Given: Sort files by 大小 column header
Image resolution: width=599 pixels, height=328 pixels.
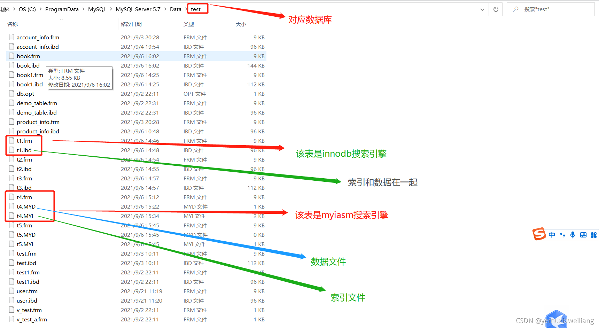Looking at the screenshot, I should (241, 24).
